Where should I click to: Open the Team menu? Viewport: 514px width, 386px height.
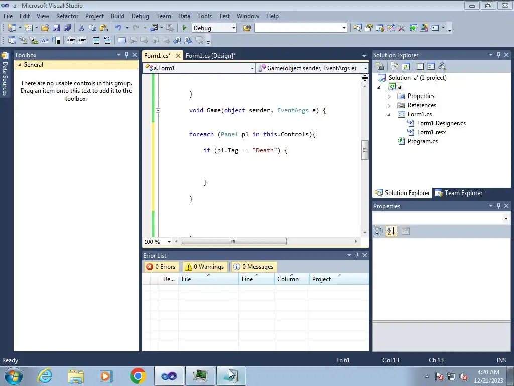[x=163, y=16]
